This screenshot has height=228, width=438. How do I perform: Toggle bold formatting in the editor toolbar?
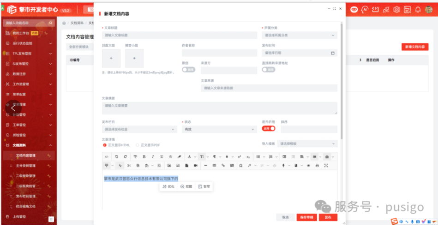tap(144, 157)
